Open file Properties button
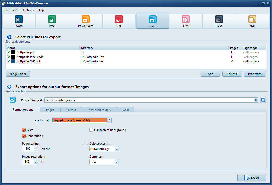This screenshot has width=272, height=185. (255, 74)
